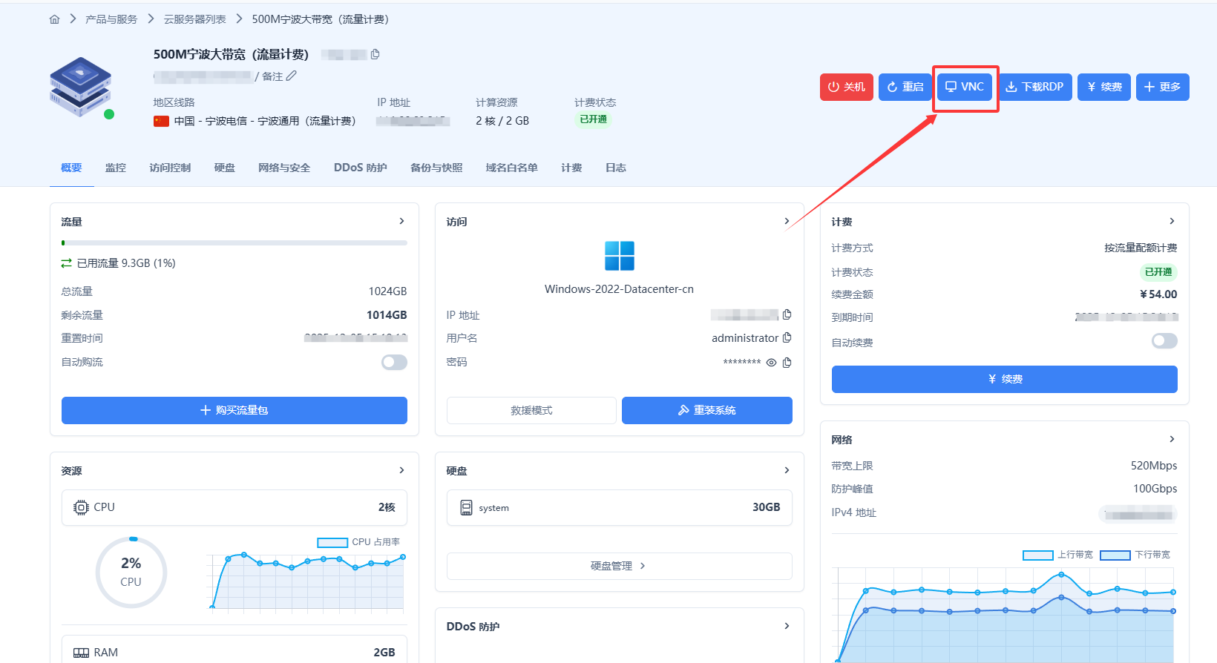Expand the 流量 card details arrow
Image resolution: width=1217 pixels, height=663 pixels.
401,221
